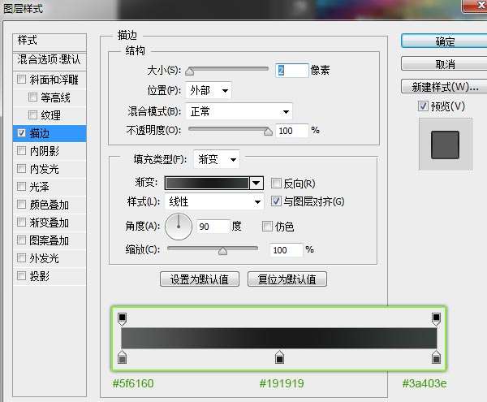The width and height of the screenshot is (487, 402).
Task: Select the right color stop #3a403e
Action: click(x=436, y=357)
